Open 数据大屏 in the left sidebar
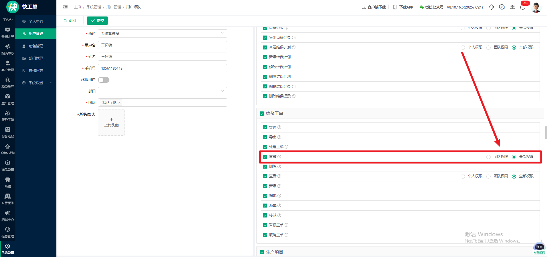The height and width of the screenshot is (257, 547). tap(8, 33)
